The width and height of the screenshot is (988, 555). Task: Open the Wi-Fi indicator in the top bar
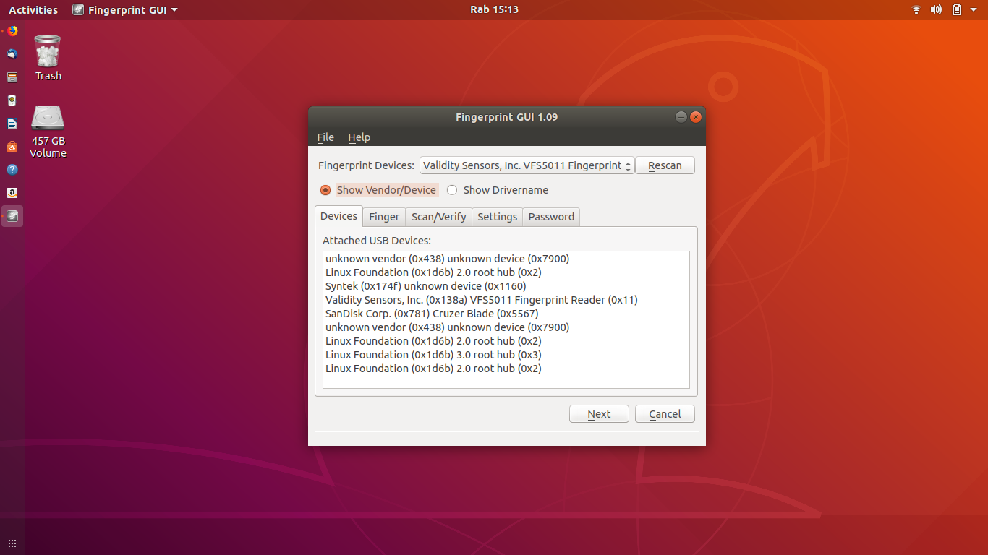click(x=916, y=9)
